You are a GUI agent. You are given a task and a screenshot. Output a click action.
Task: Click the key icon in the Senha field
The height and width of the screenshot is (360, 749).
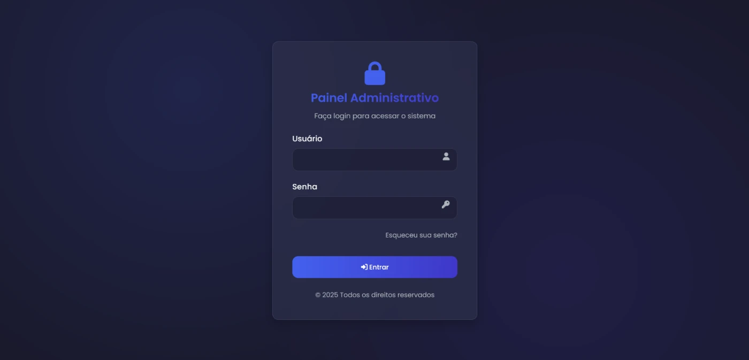446,204
